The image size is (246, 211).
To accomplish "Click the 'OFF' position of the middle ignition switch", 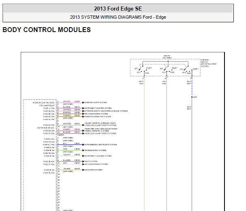I will pyautogui.click(x=162, y=69).
